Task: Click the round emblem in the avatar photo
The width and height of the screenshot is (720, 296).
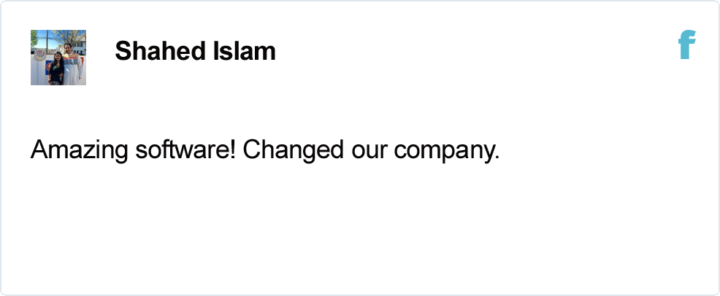Action: pos(40,55)
